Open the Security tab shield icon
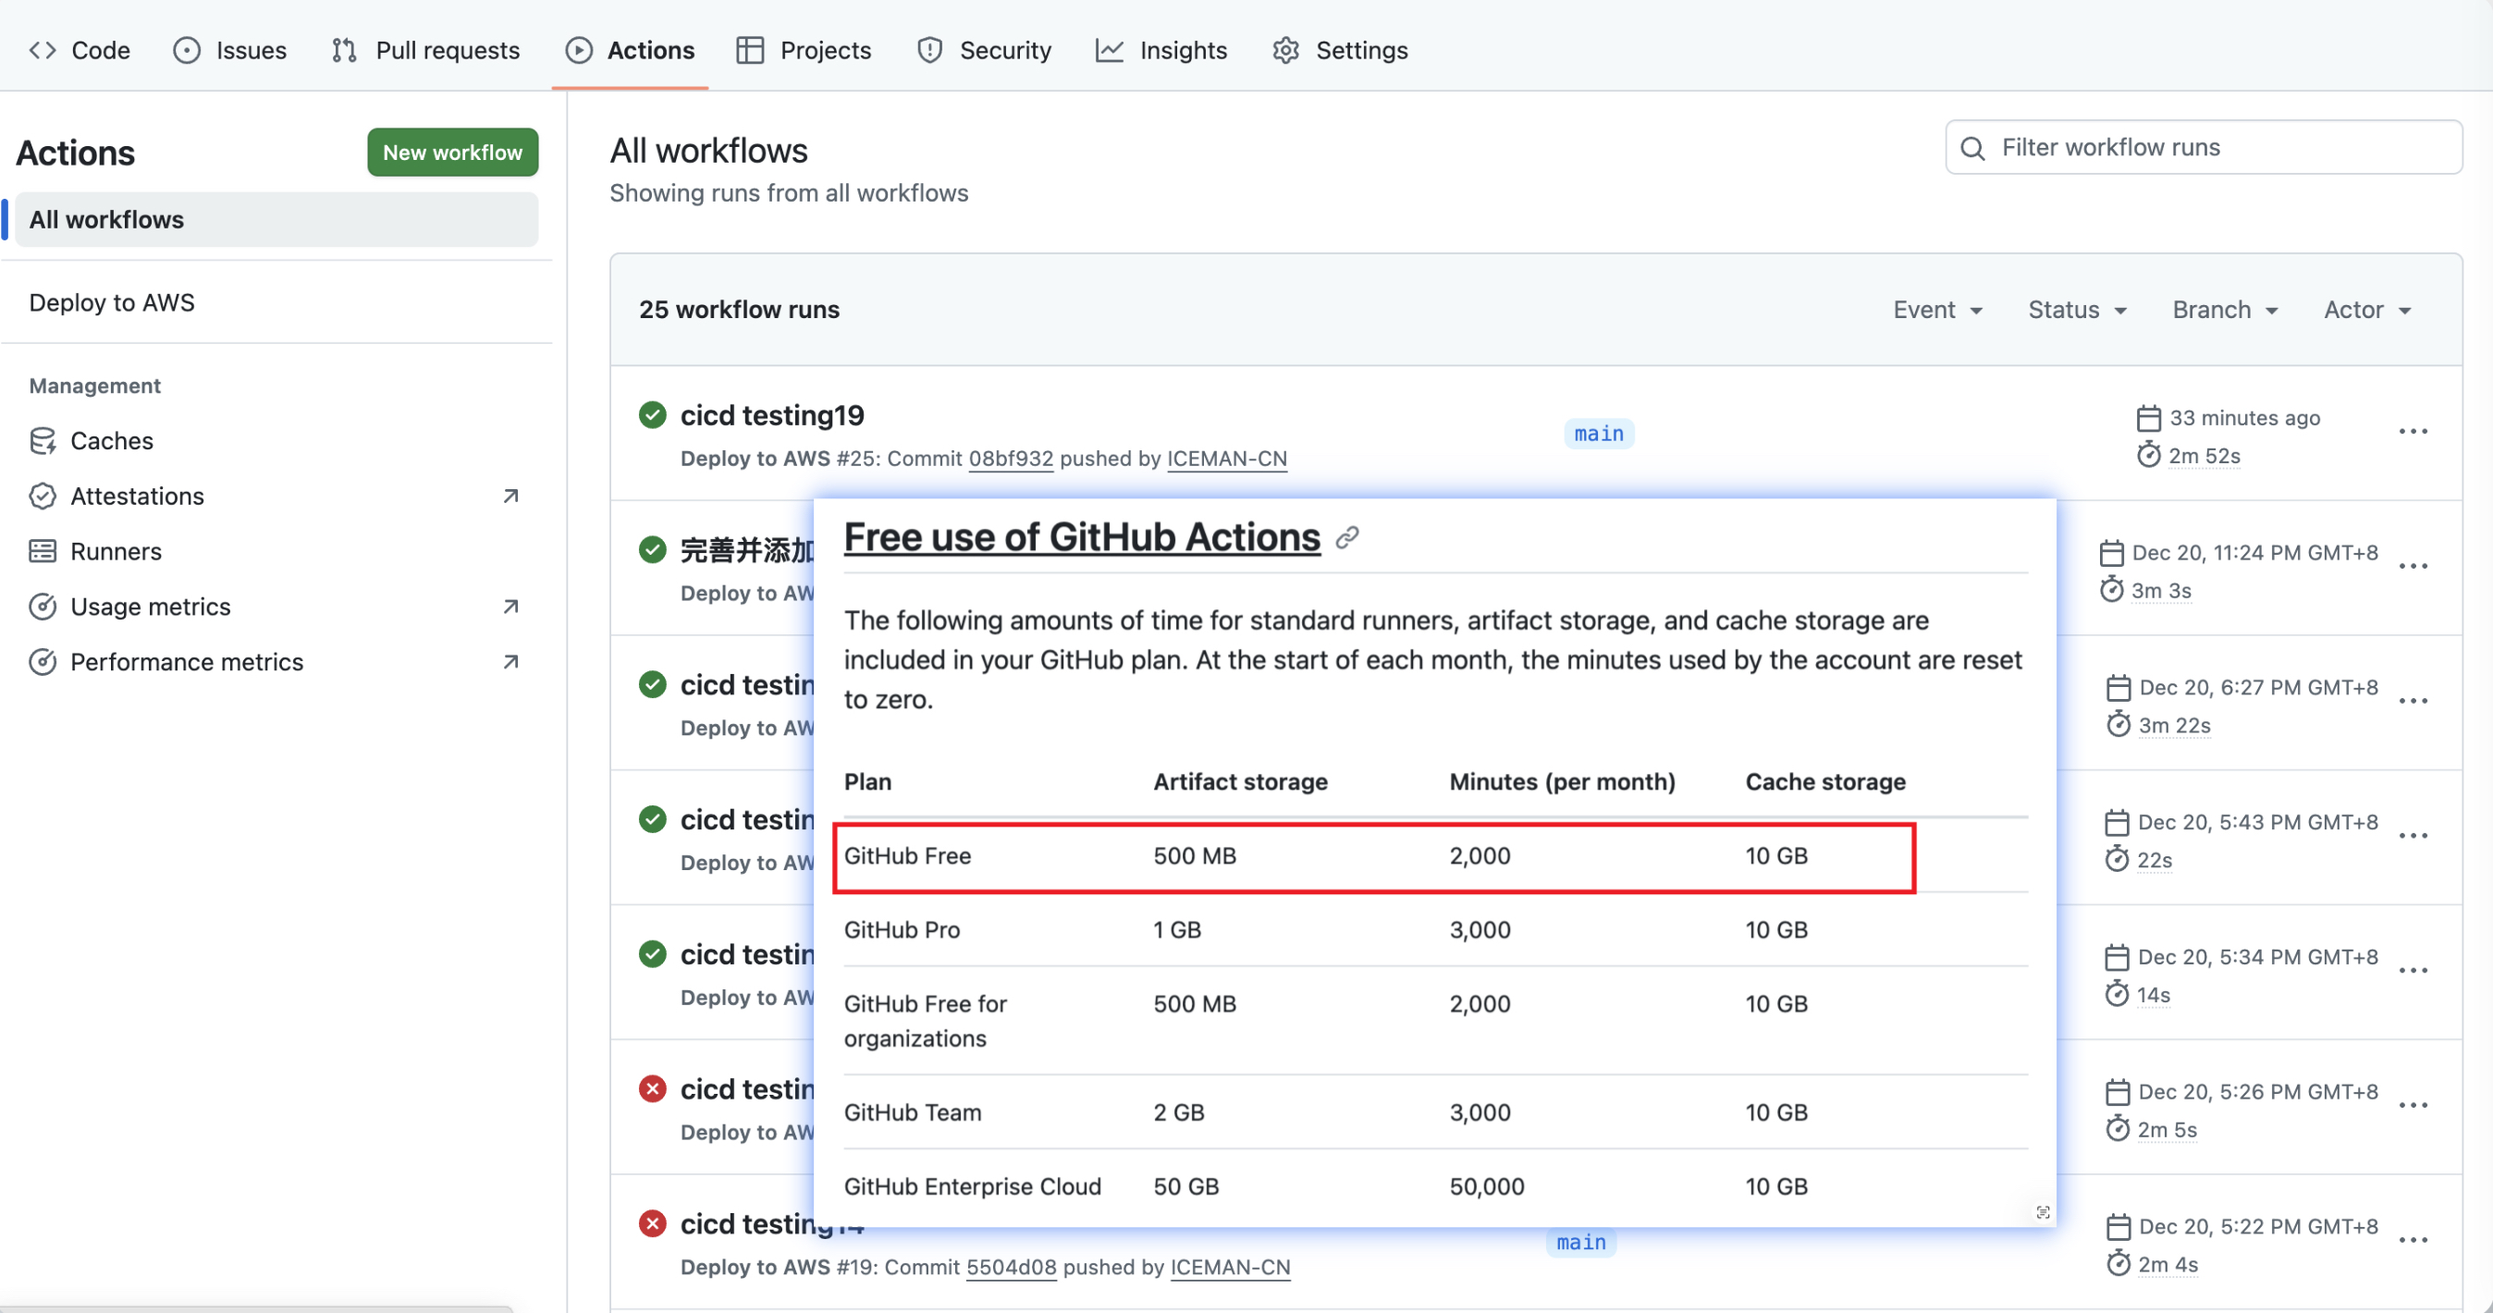The height and width of the screenshot is (1313, 2493). point(928,50)
